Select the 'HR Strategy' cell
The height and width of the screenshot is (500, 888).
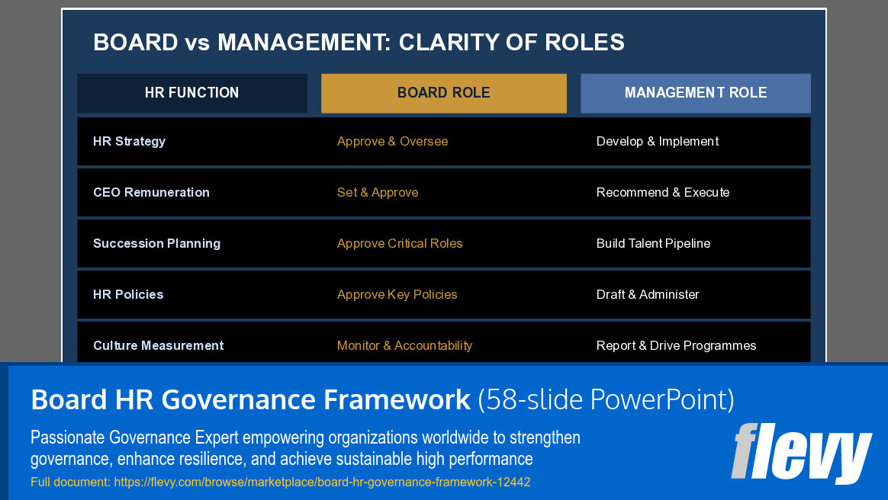pos(129,142)
